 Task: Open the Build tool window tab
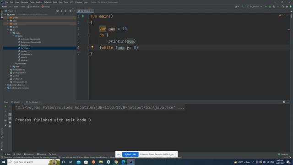point(53,154)
